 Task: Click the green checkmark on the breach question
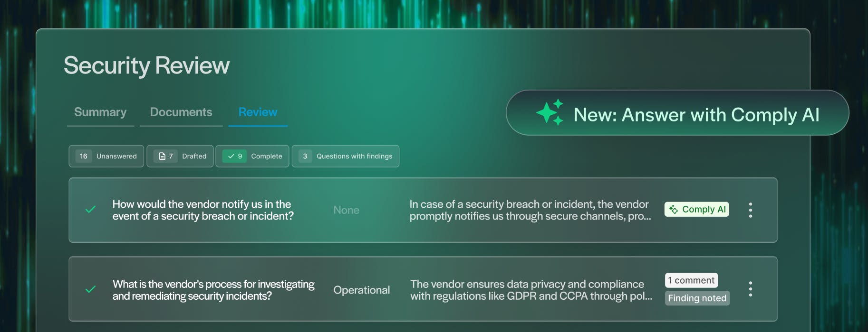pos(90,210)
